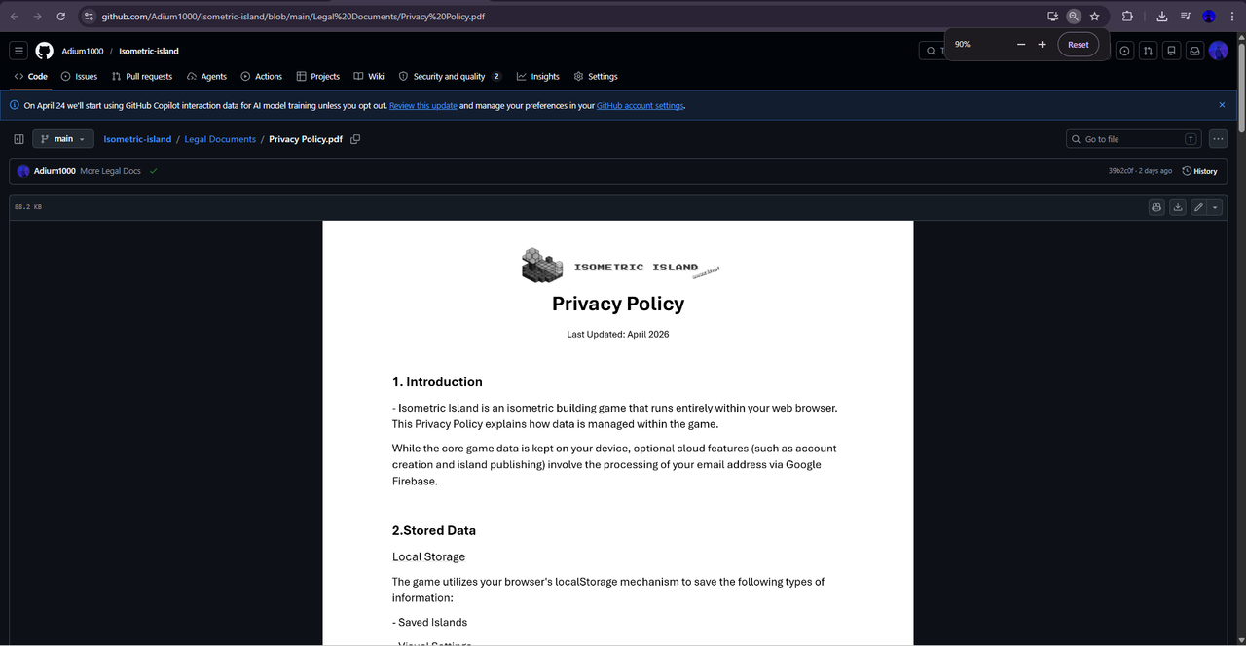This screenshot has height=646, width=1246.
Task: Open the Security and quality tab
Action: click(x=450, y=76)
